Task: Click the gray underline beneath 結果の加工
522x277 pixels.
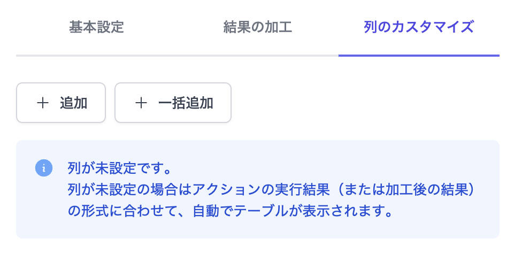Action: [x=257, y=55]
